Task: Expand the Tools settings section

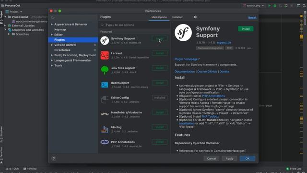Action: pos(52,65)
